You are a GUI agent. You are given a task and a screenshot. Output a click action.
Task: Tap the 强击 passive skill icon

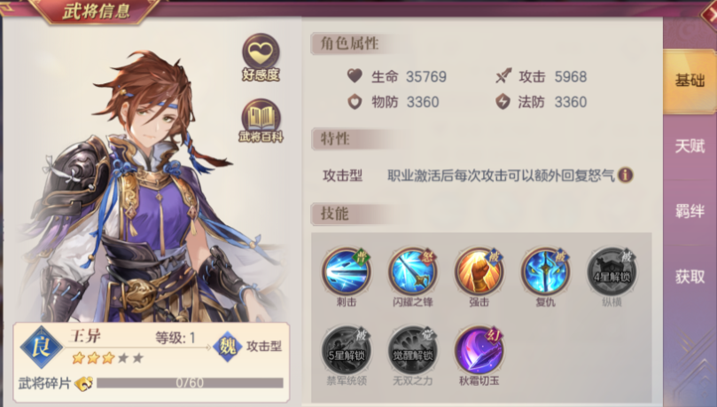click(479, 271)
